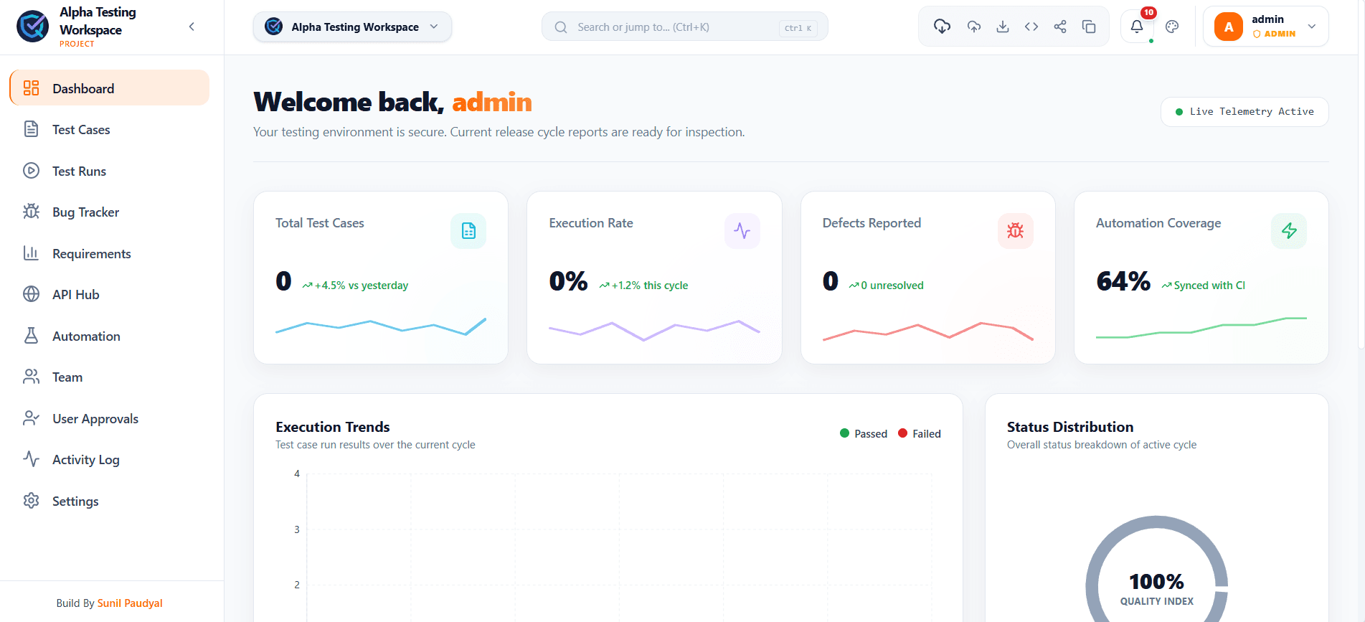Open the code brackets icon
The width and height of the screenshot is (1365, 622).
click(1031, 27)
